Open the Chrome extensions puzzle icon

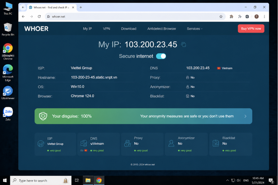pyautogui.click(x=232, y=17)
